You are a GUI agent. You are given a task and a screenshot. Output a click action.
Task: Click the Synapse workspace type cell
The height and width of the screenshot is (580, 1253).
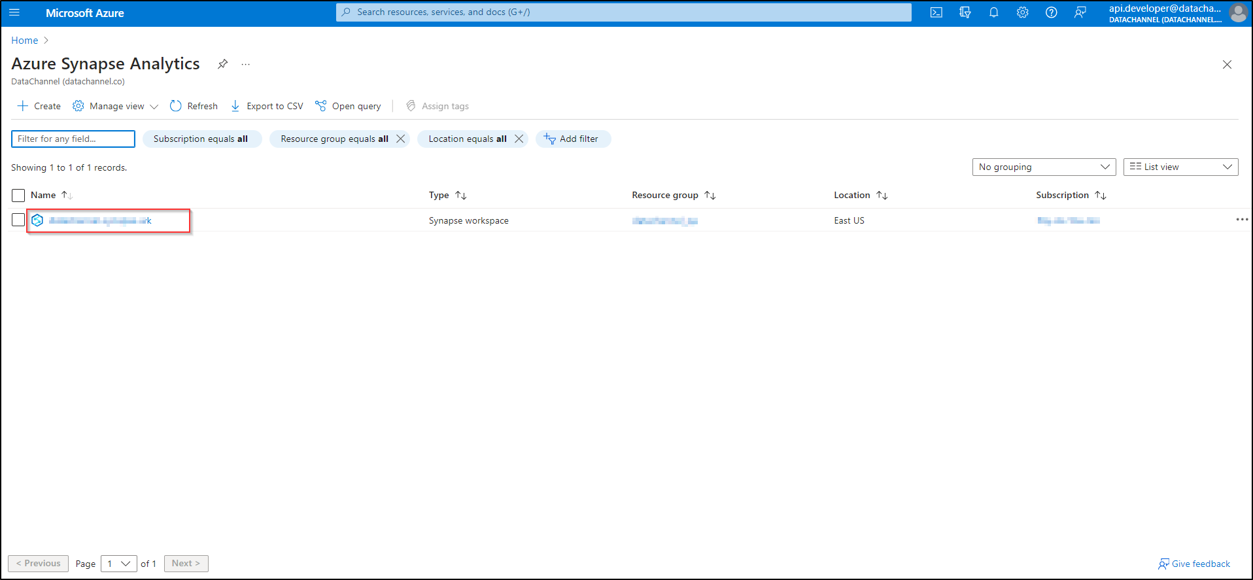pos(469,221)
